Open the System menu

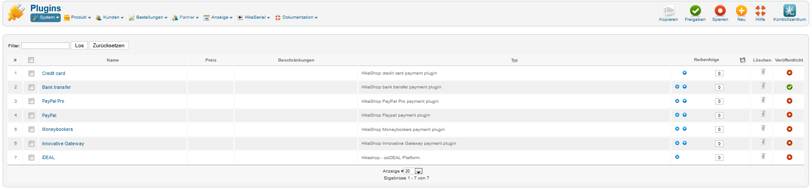[x=46, y=18]
